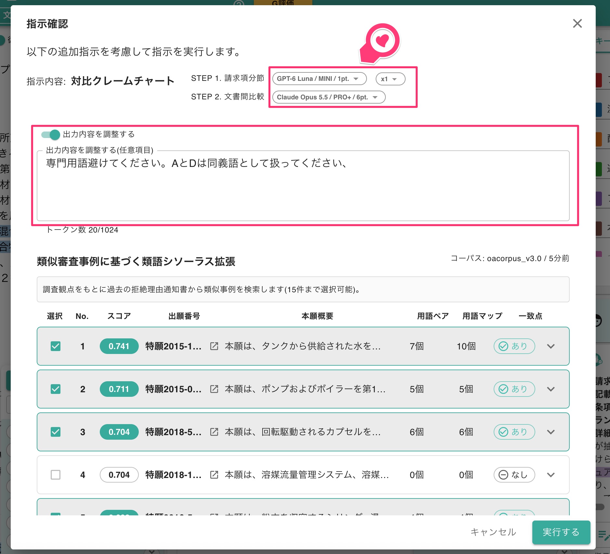Click the 10個 term map count in row 1
The image size is (610, 554).
coord(466,346)
